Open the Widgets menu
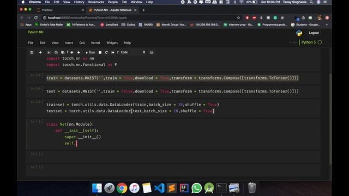The width and height of the screenshot is (349, 196). (112, 43)
